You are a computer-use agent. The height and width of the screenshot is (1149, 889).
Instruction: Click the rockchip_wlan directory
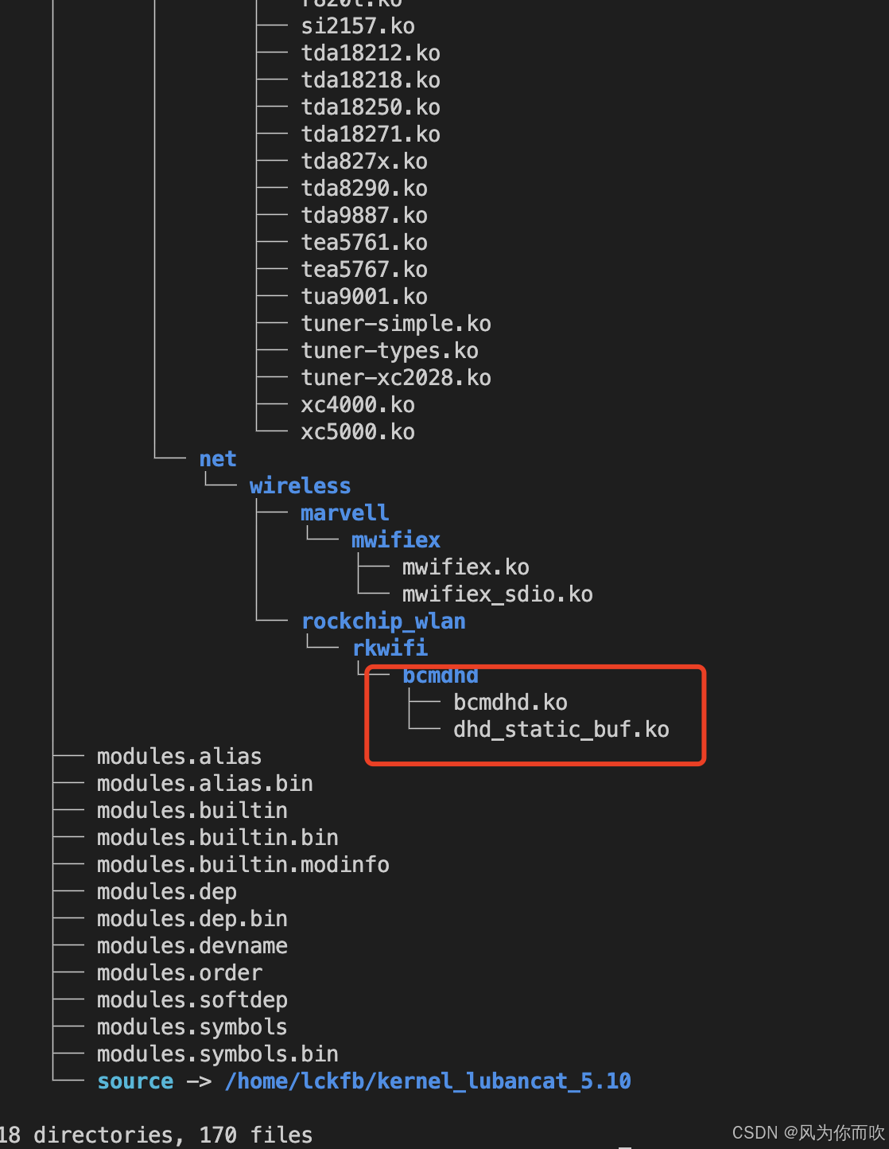383,621
